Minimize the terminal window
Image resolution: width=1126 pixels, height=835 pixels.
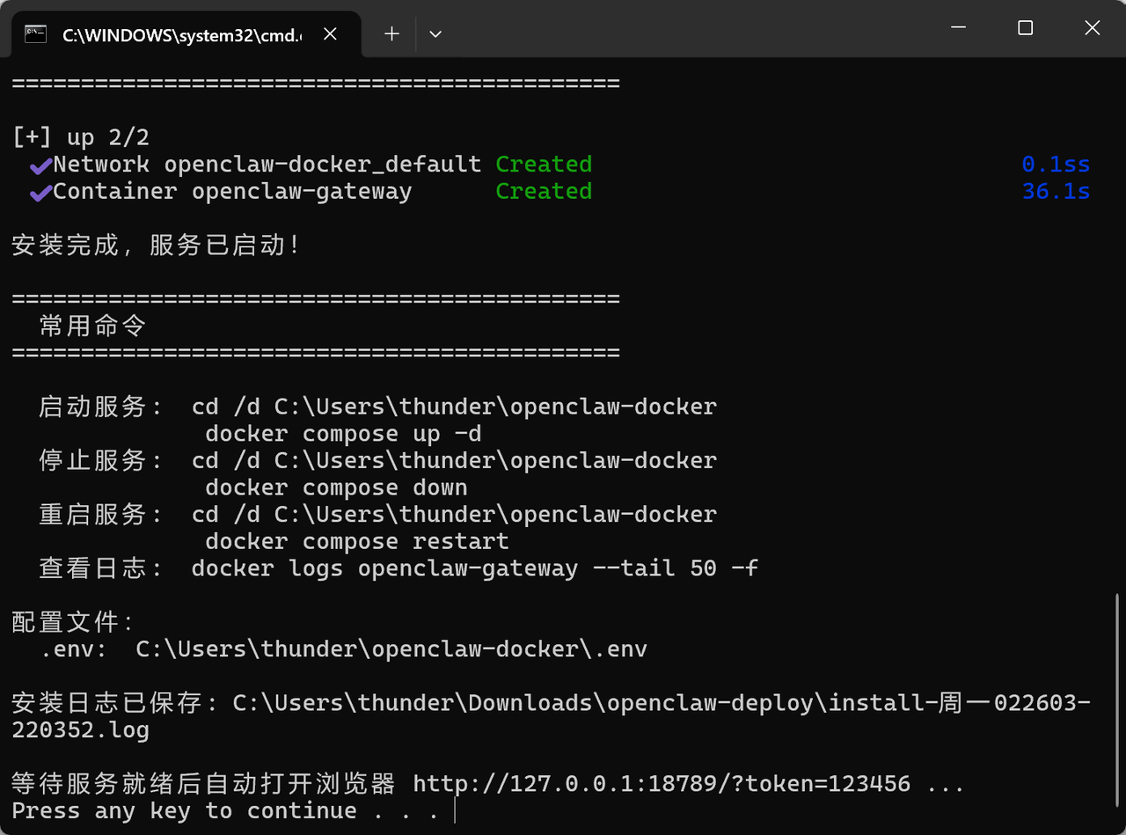(x=958, y=28)
